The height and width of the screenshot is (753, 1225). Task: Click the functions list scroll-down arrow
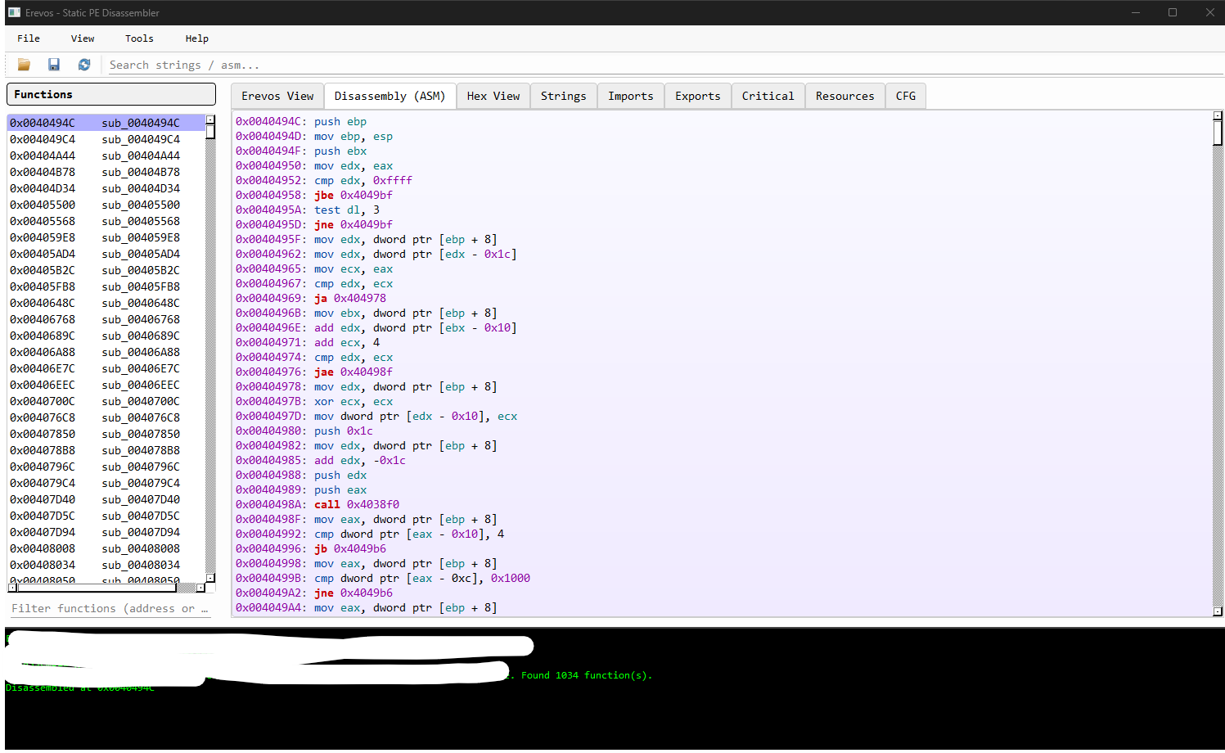[x=210, y=578]
